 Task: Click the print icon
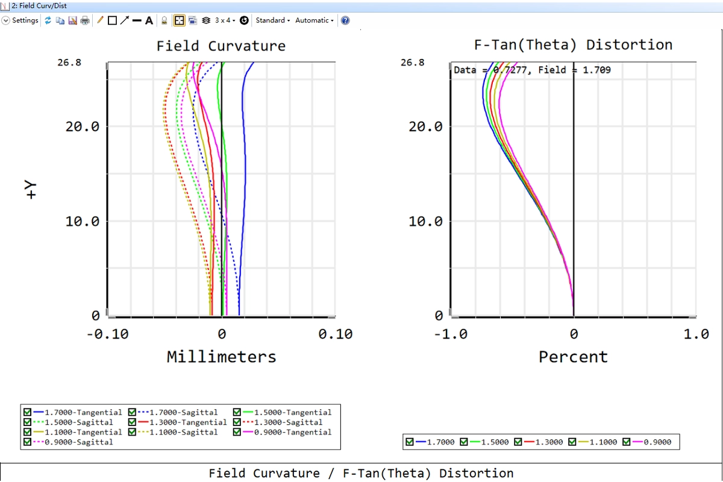point(85,20)
